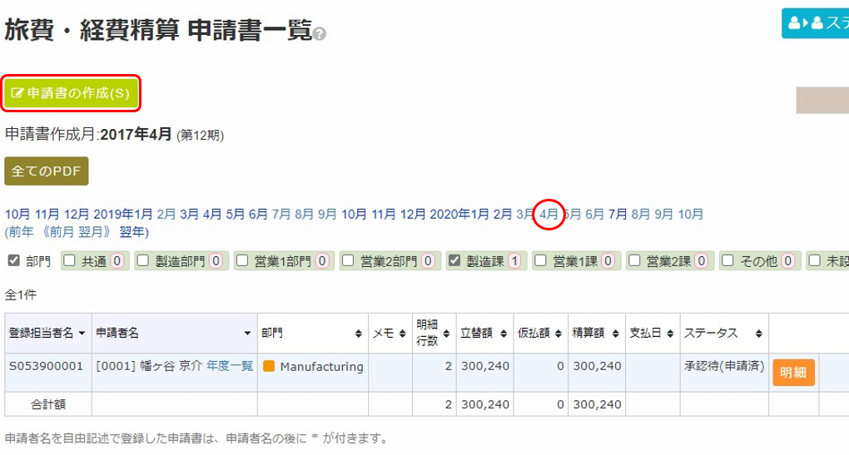This screenshot has width=849, height=455.
Task: Sort by 支払日 column arrows
Action: click(670, 334)
